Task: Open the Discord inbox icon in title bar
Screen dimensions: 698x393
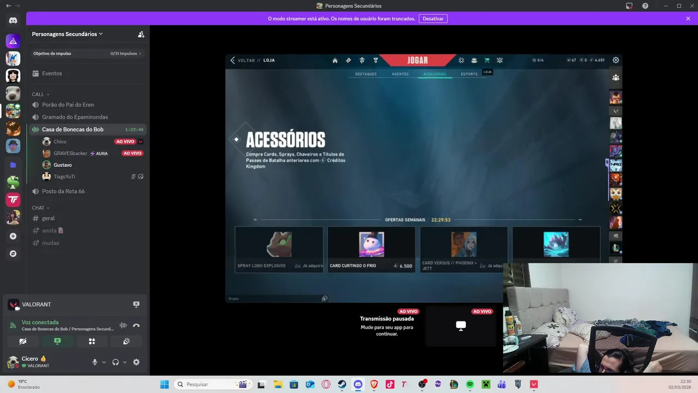Action: click(629, 6)
